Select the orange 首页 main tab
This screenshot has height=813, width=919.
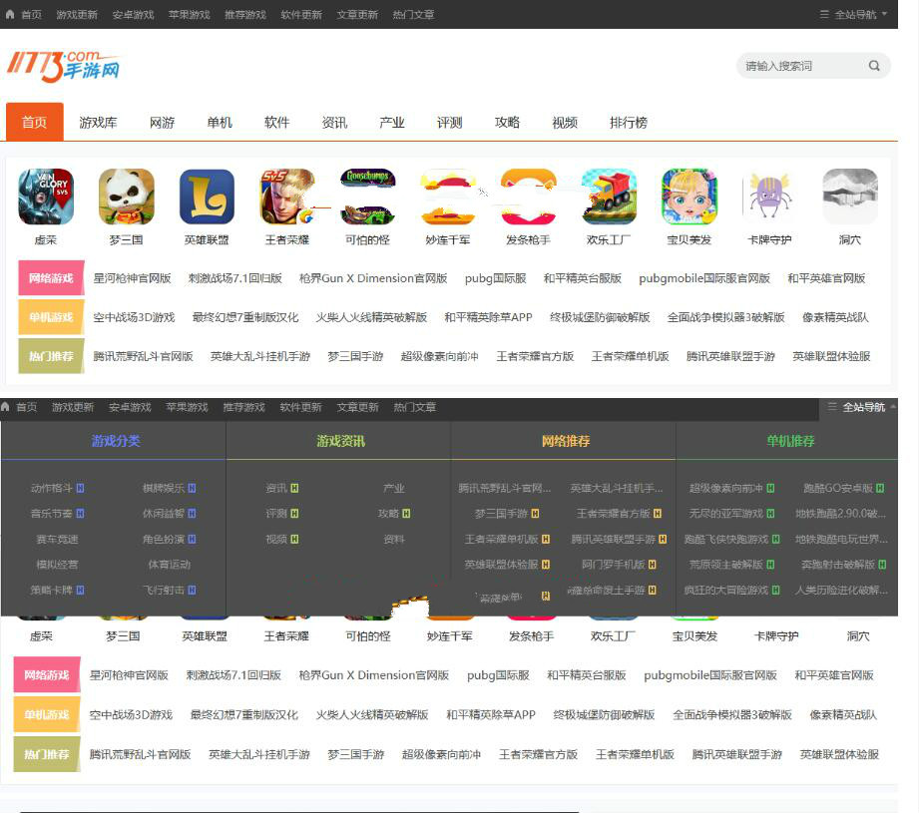[x=35, y=122]
